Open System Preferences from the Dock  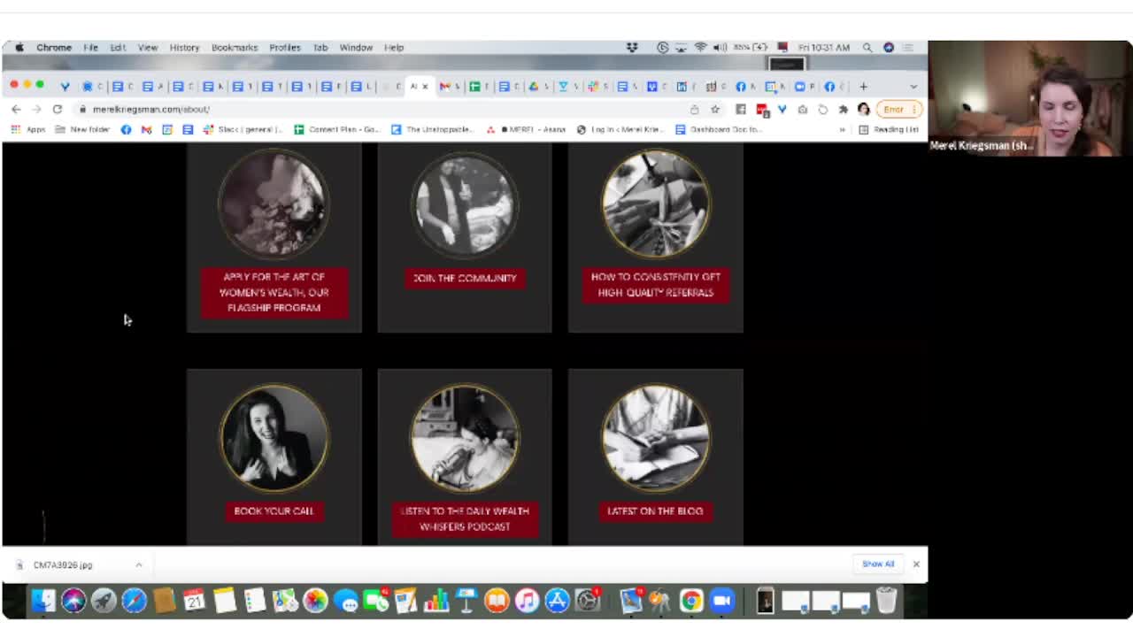588,601
